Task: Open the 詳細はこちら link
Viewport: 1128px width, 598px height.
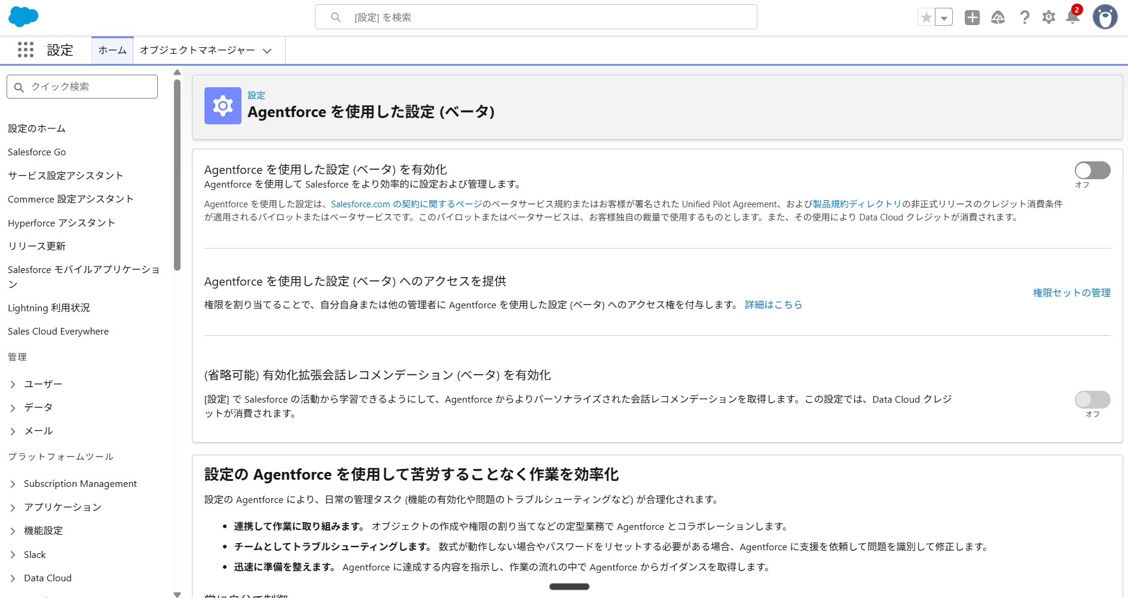Action: pyautogui.click(x=773, y=305)
